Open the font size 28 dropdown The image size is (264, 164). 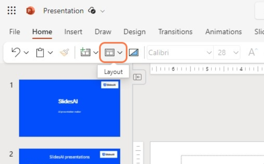[236, 53]
